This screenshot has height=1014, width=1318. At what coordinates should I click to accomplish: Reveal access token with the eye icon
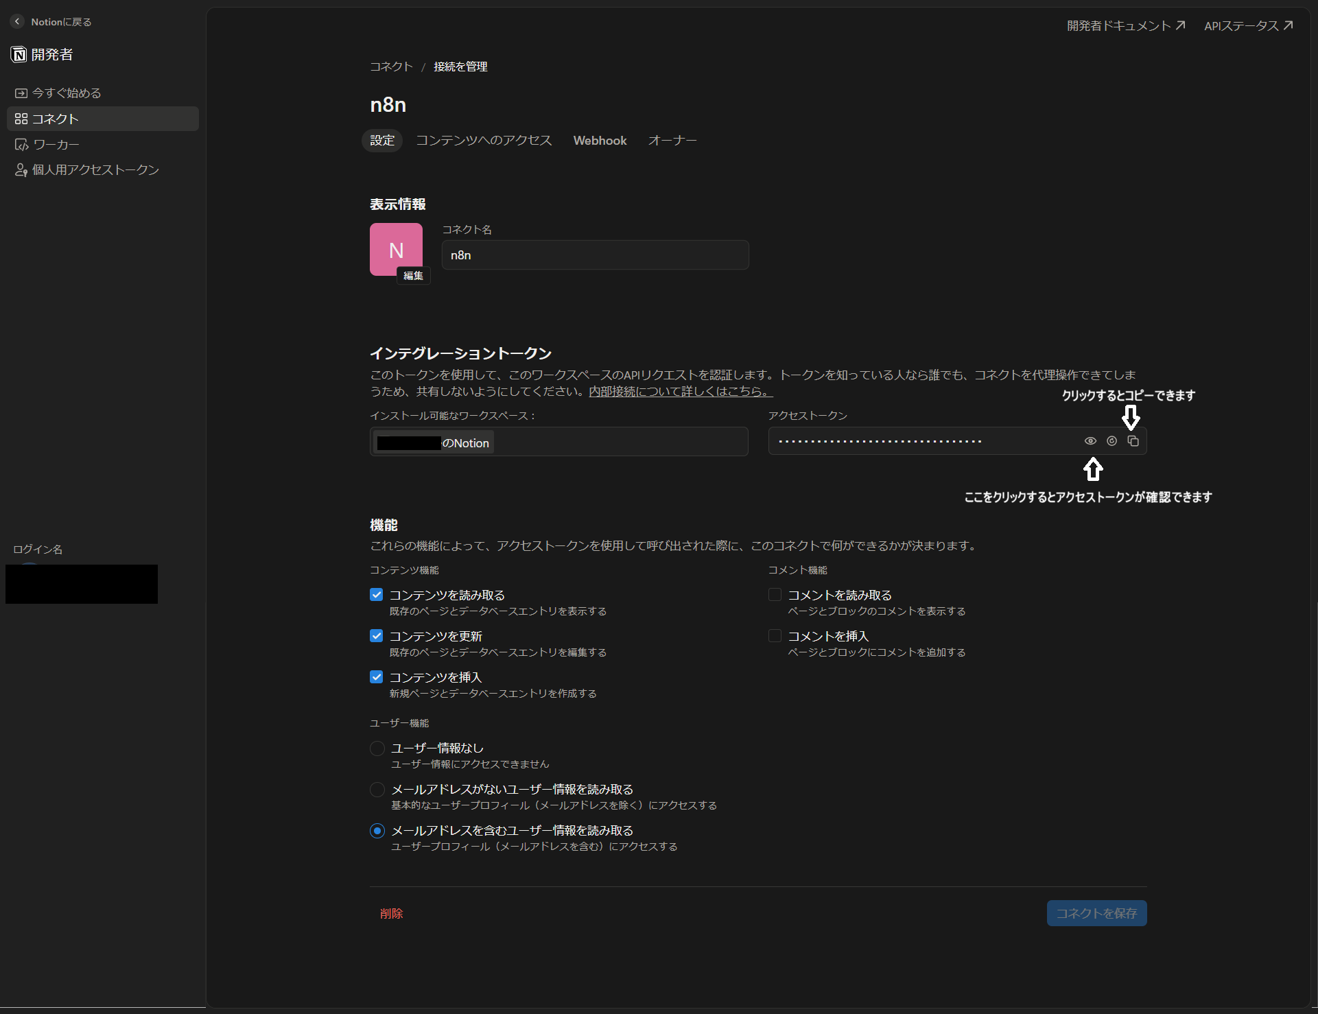point(1090,441)
